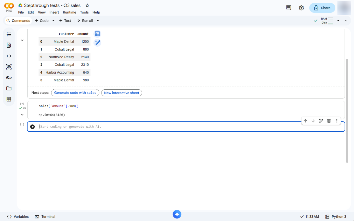Collapse the dataframe output chevron
Image resolution: width=354 pixels, height=221 pixels.
[22, 40]
